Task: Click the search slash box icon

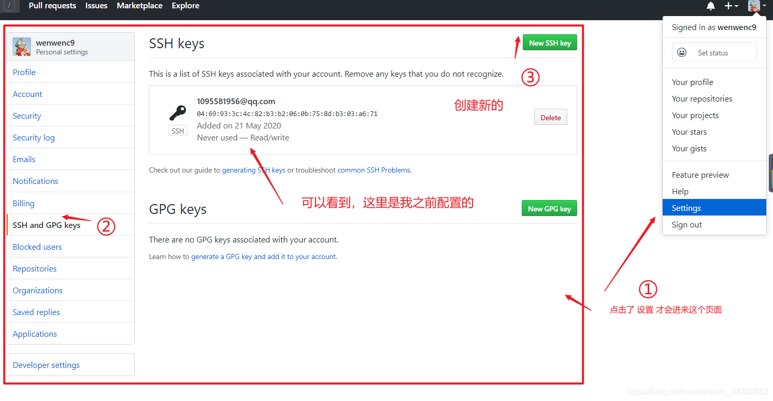Action: point(10,6)
